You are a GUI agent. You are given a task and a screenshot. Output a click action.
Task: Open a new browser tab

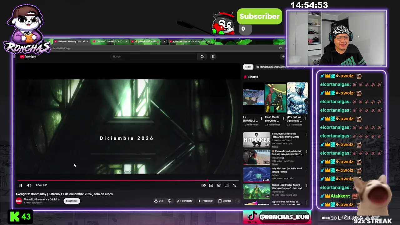coord(209,42)
